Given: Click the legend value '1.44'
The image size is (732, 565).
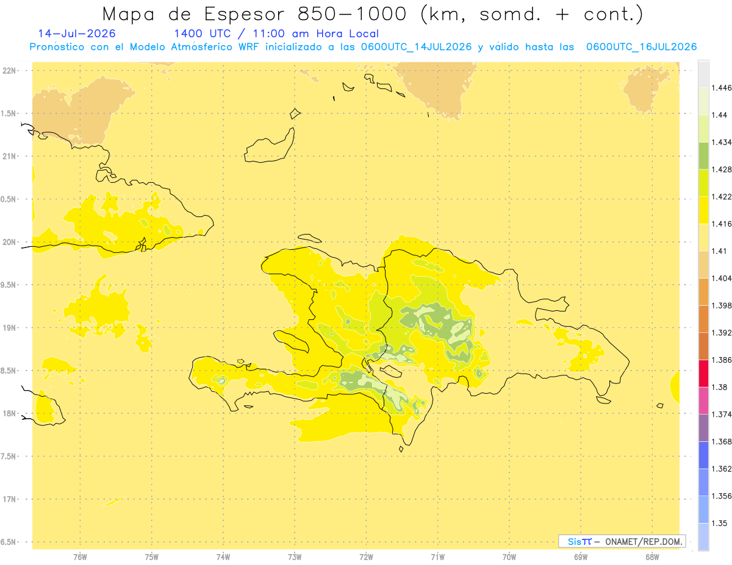Looking at the screenshot, I should (x=720, y=115).
